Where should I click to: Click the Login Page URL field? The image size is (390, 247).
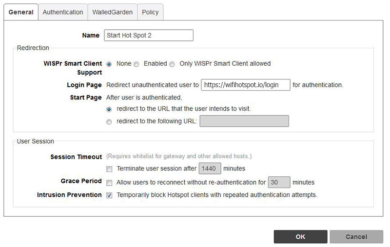[245, 85]
